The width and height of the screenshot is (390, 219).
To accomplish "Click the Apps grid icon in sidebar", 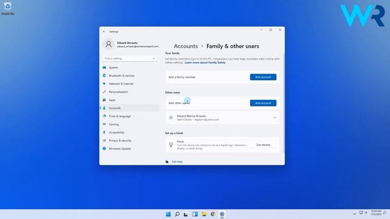I will click(x=104, y=100).
